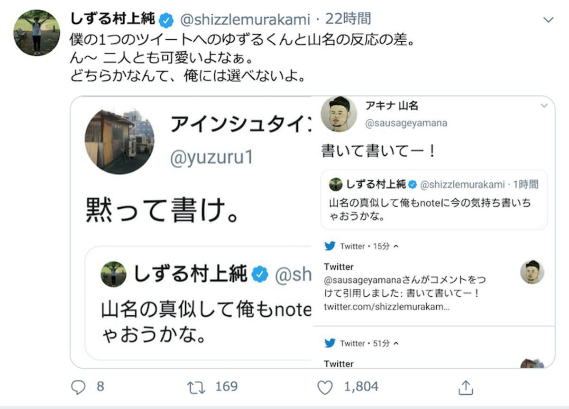Click the アキナ 山名 illustrated avatar
569x409 pixels.
[x=339, y=114]
